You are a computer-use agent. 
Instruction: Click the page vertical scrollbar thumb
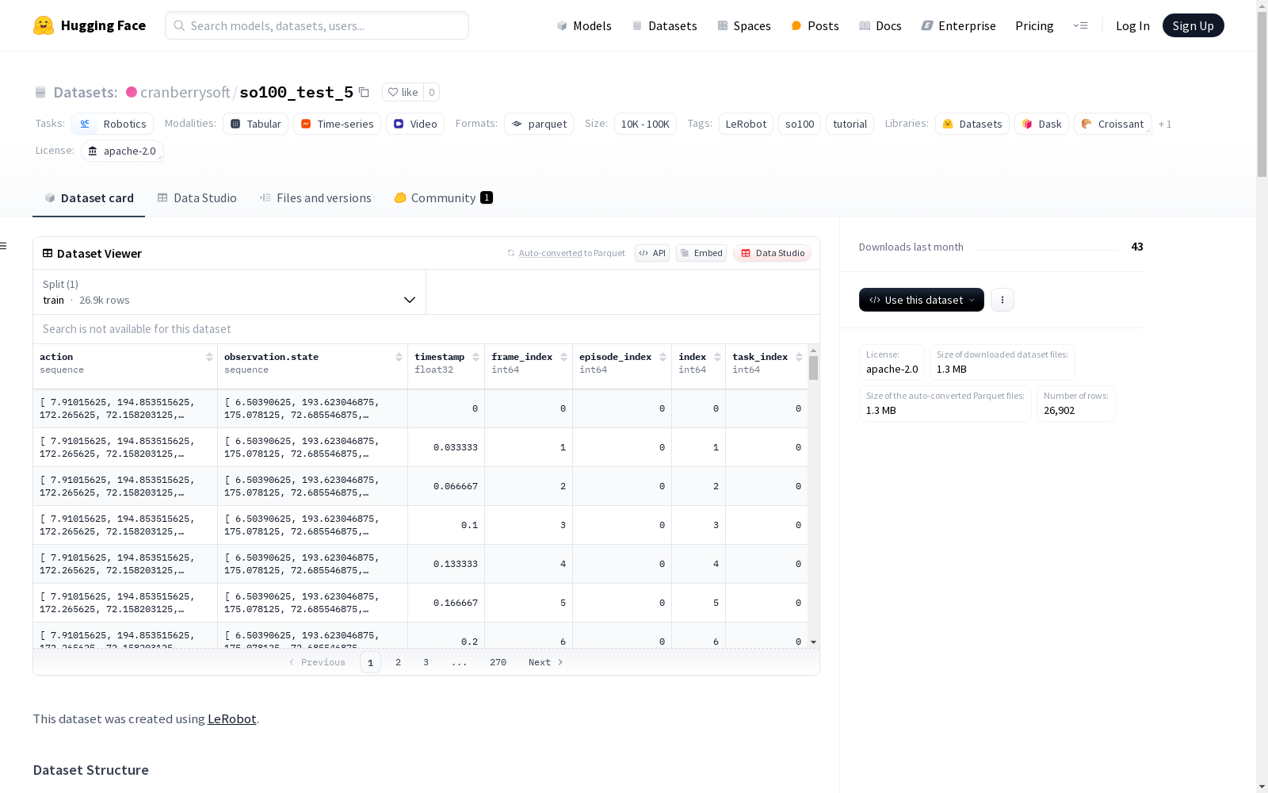coord(1262,94)
